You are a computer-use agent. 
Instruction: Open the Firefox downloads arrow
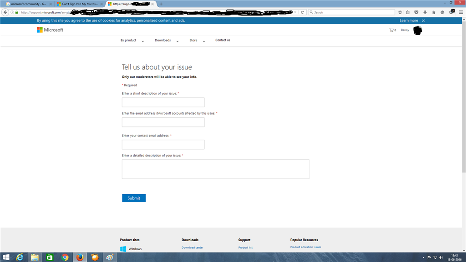click(425, 12)
